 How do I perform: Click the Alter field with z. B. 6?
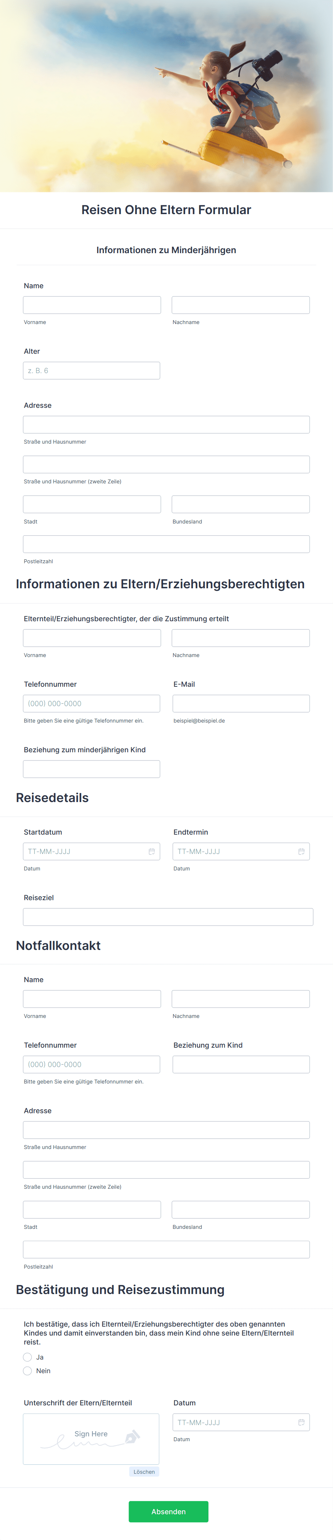[91, 371]
